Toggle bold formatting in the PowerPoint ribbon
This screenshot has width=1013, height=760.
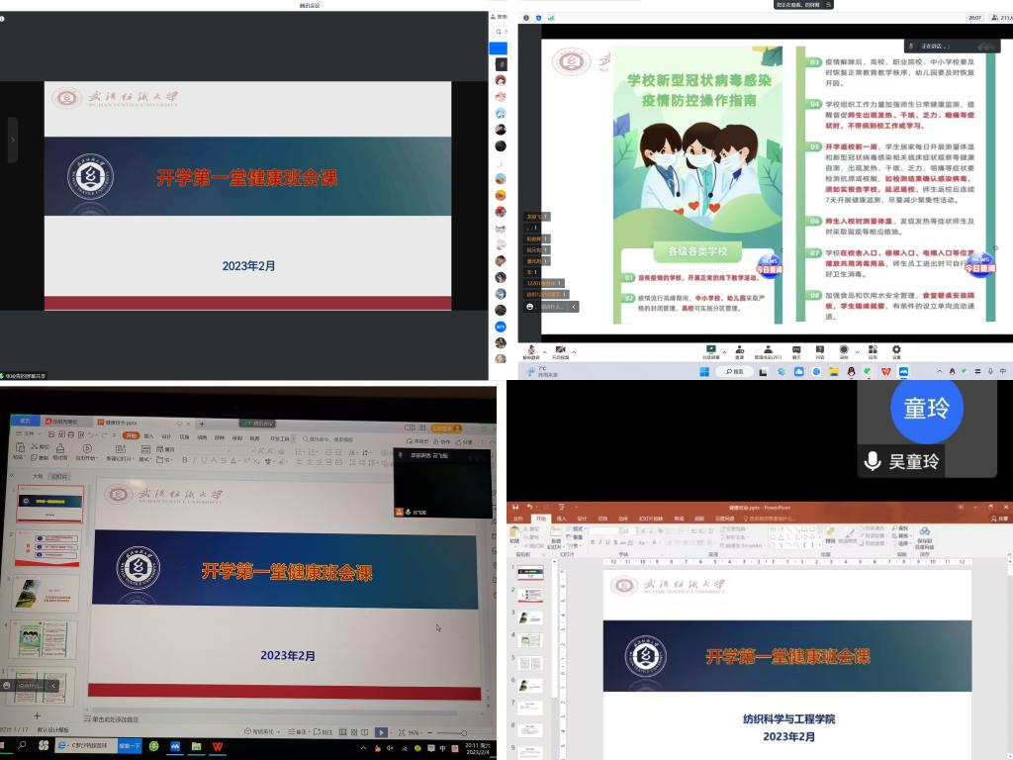tap(595, 540)
